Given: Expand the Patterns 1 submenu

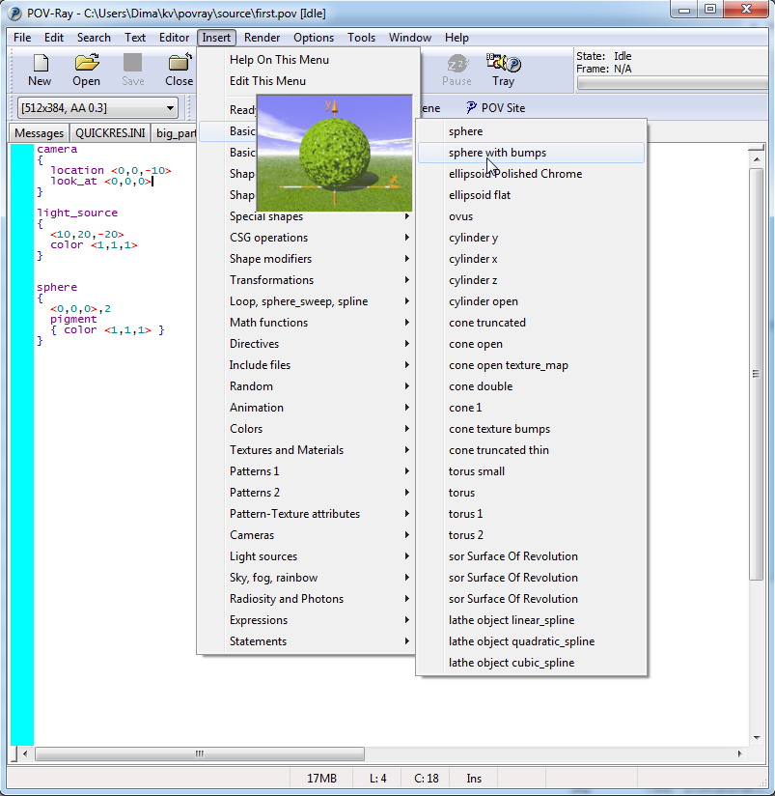Looking at the screenshot, I should point(307,471).
